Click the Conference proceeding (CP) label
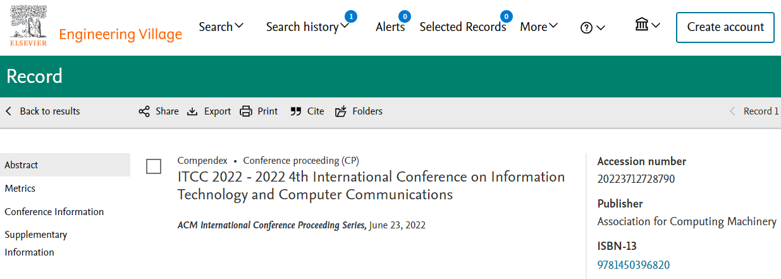Screen dimensions: 781x279 301,161
